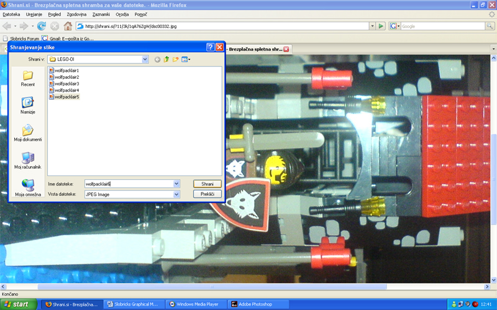The image size is (497, 310).
Task: Open Moja omrežna in sidebar
Action: (x=27, y=188)
